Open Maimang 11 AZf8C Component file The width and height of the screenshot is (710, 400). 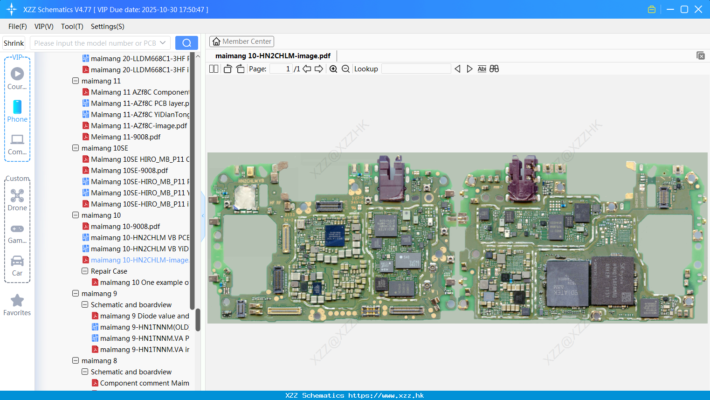[140, 92]
